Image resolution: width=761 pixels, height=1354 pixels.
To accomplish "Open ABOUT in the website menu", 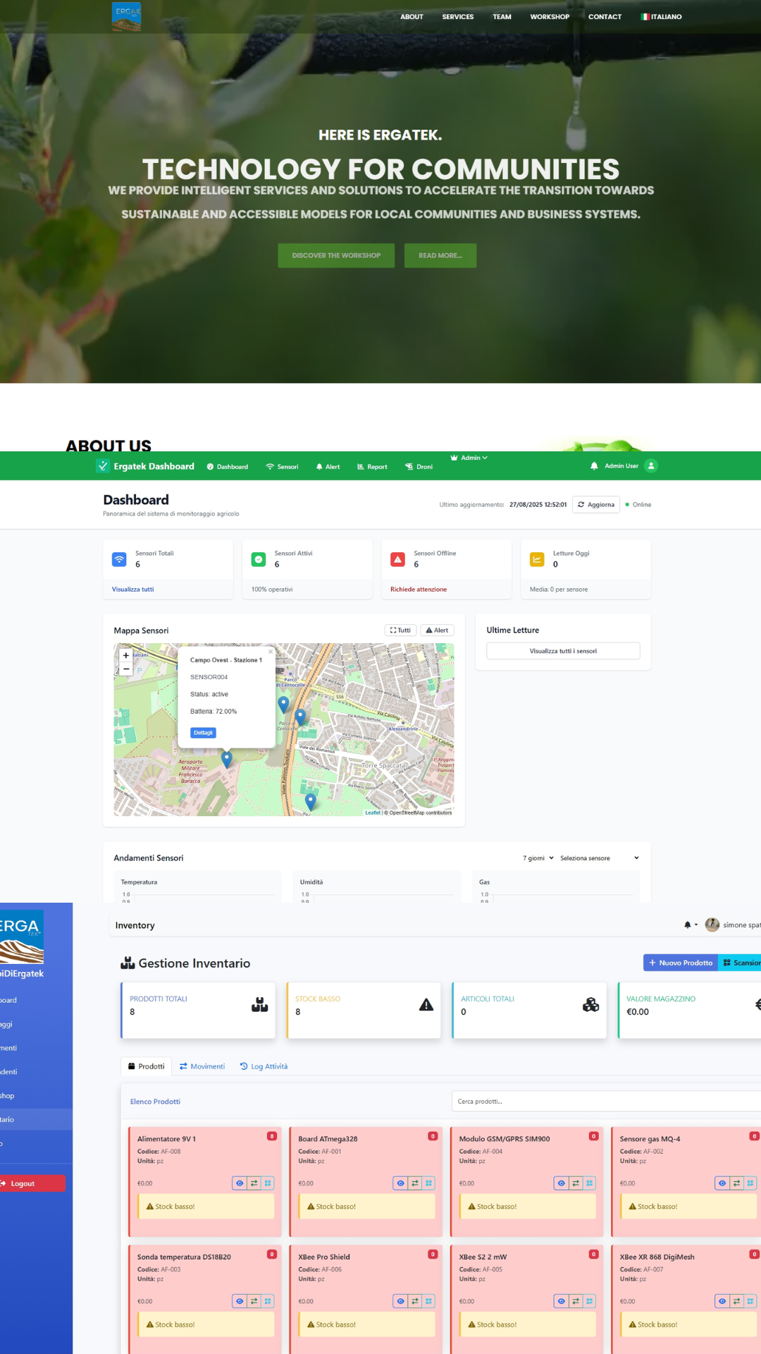I will click(412, 17).
